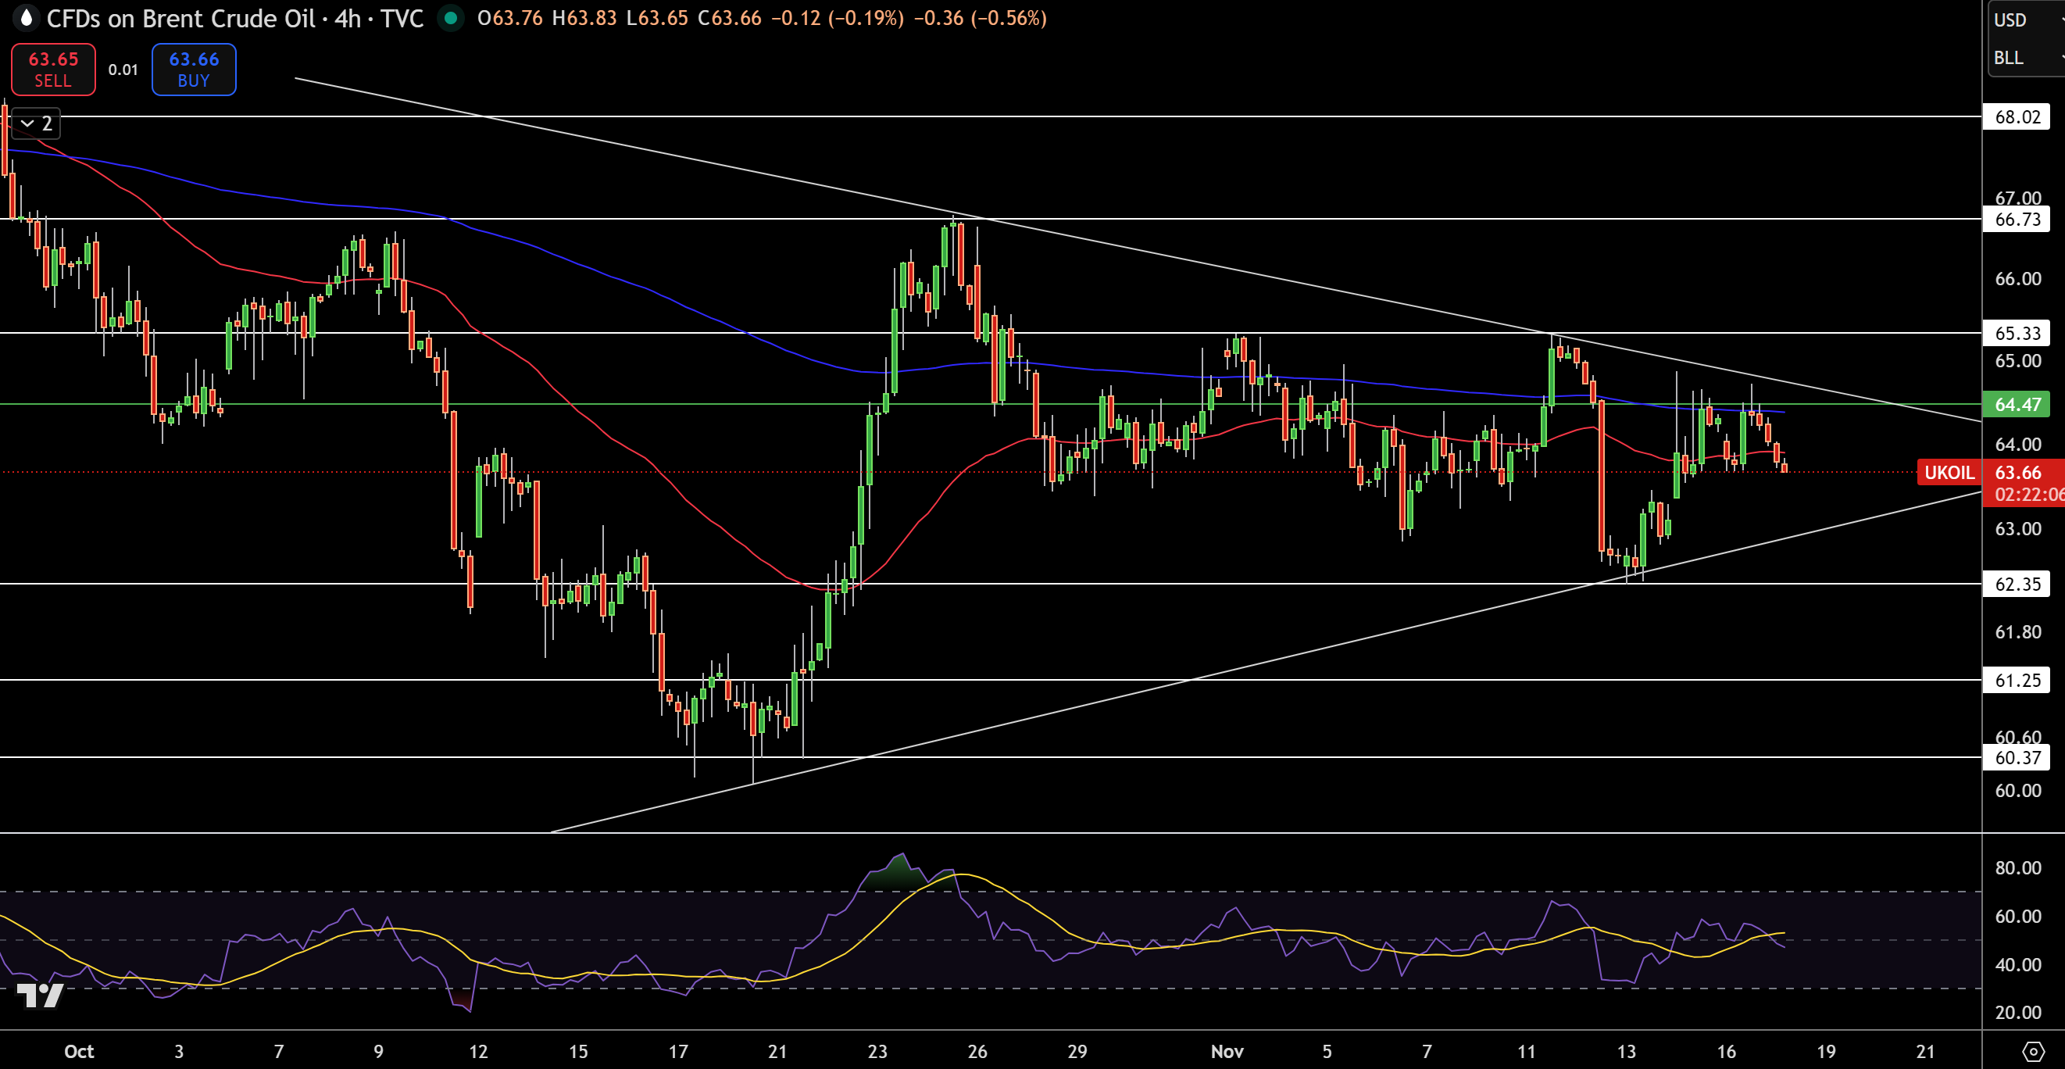Click the Brent Crude Oil droplet icon
2065x1069 pixels.
pyautogui.click(x=27, y=18)
